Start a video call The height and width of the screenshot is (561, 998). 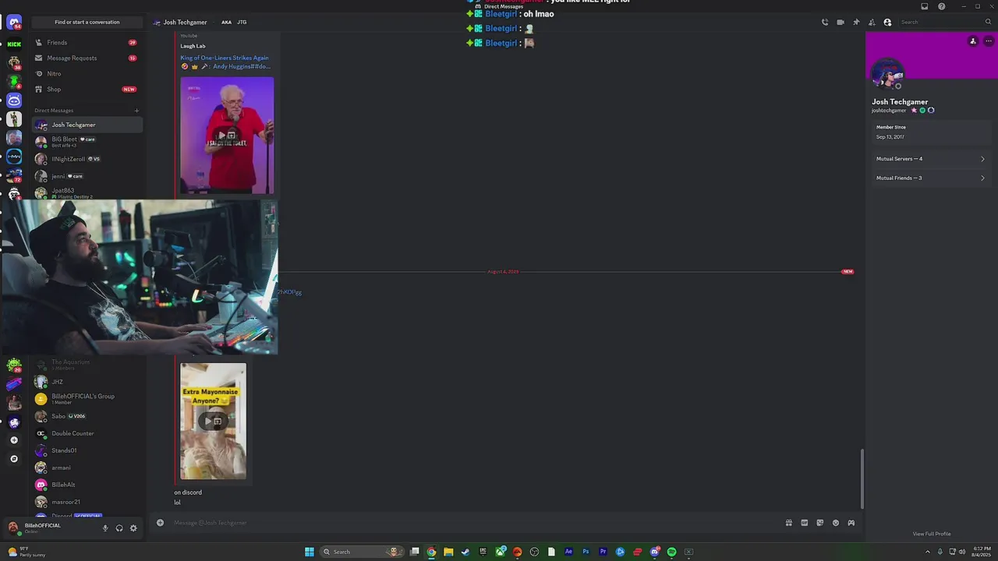pos(841,23)
